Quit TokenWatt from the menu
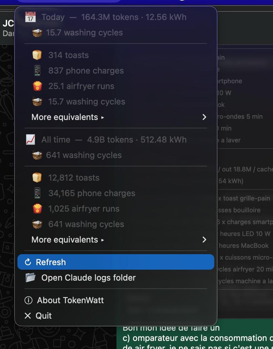Image resolution: width=273 pixels, height=349 pixels. [116, 315]
